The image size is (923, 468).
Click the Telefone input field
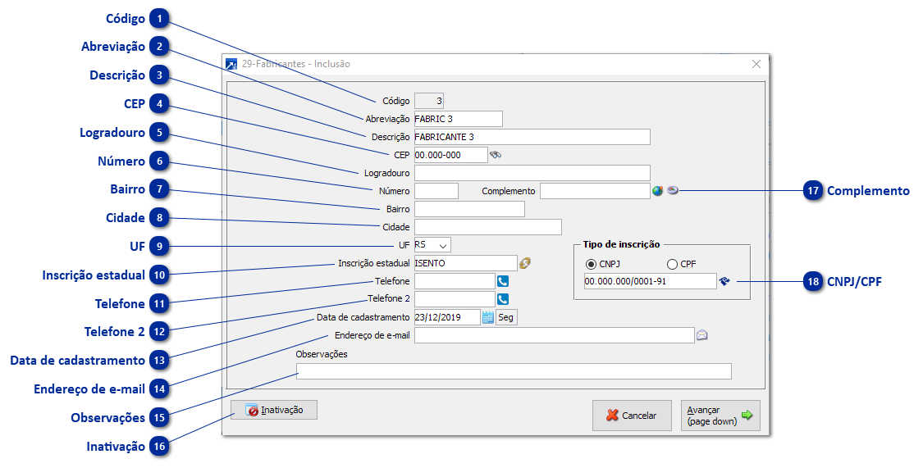455,281
